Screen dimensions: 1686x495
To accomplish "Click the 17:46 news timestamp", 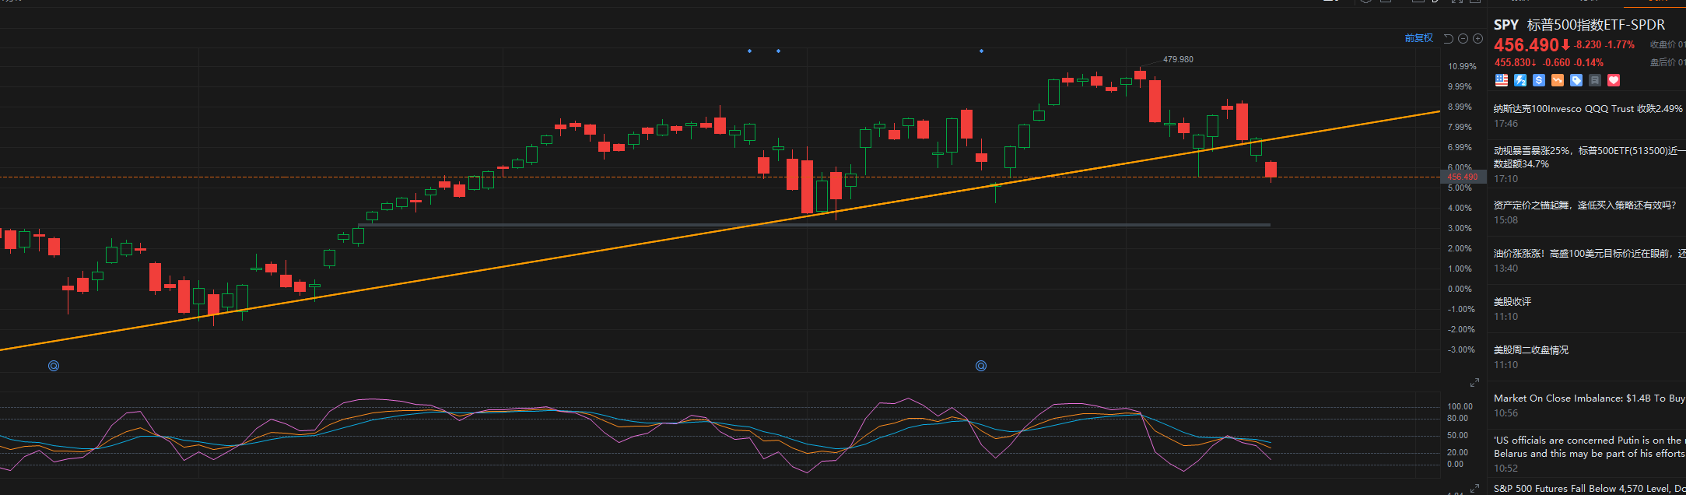I will click(x=1505, y=124).
